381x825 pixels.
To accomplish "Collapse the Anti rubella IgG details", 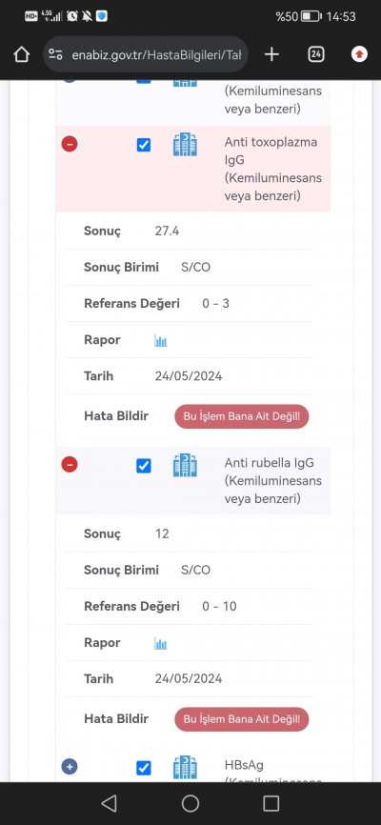I will (x=70, y=465).
